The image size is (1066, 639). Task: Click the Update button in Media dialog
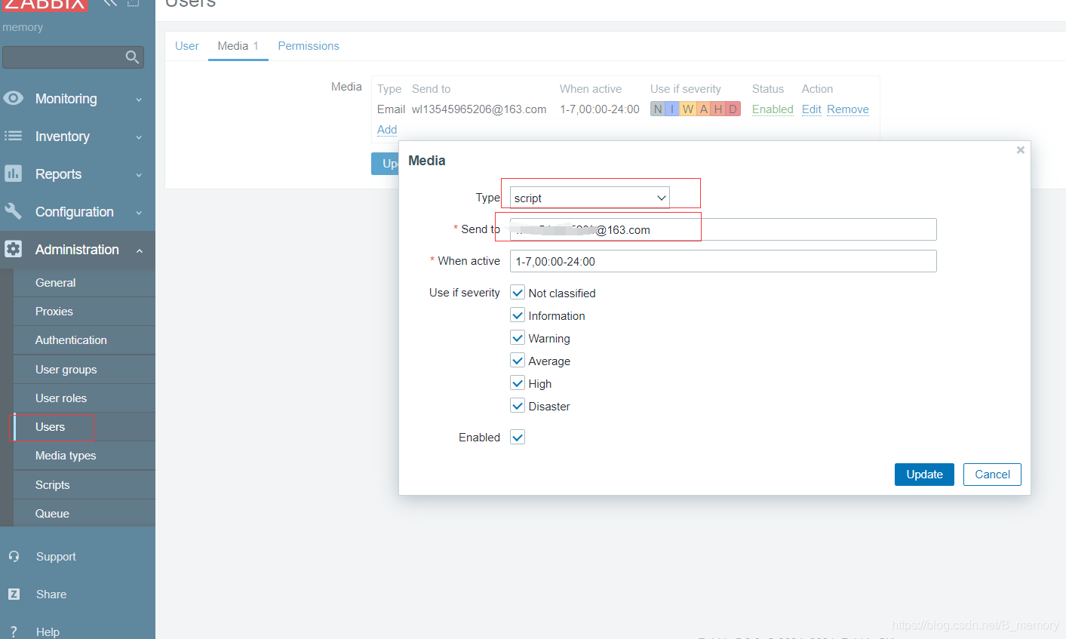[924, 475]
